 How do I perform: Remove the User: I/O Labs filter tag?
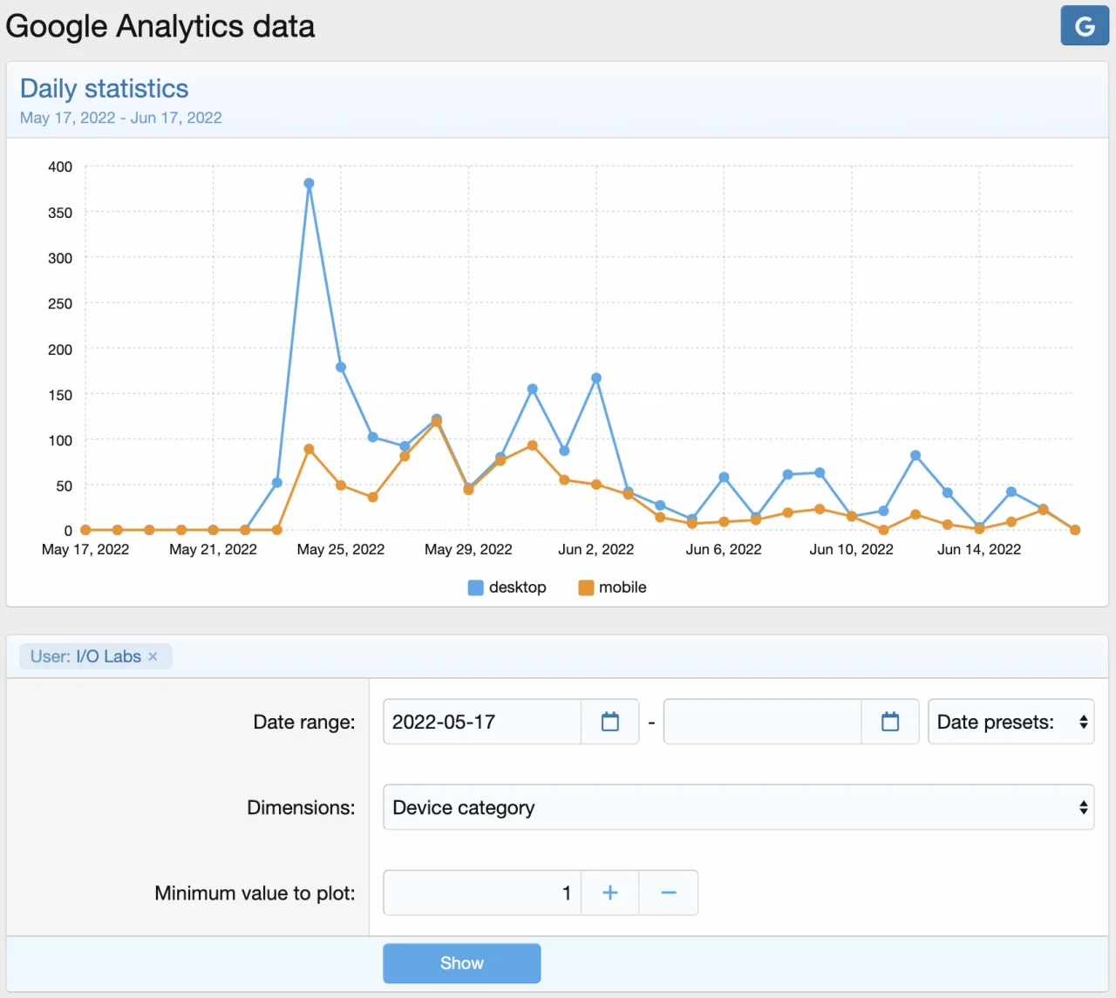click(x=153, y=656)
